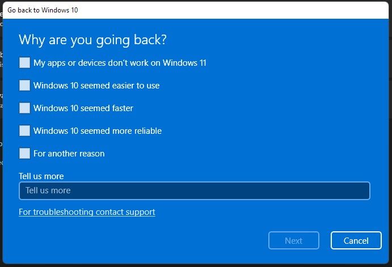Cancel the go back dialog
This screenshot has height=267, width=392.
[x=356, y=240]
